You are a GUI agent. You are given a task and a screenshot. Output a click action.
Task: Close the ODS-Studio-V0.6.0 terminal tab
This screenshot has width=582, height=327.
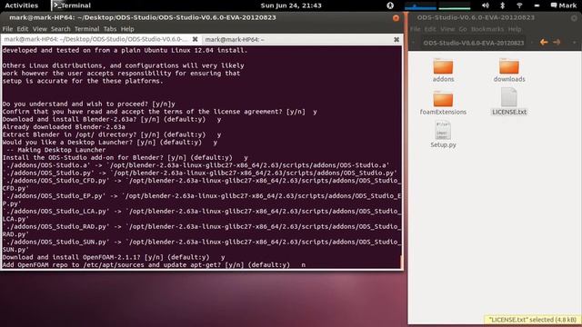(x=195, y=39)
